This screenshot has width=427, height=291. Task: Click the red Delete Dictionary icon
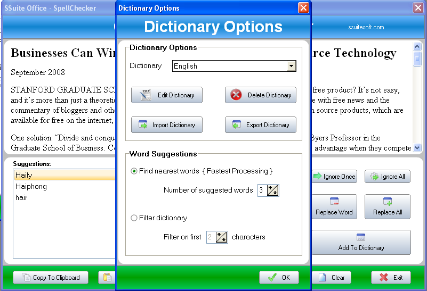(236, 95)
